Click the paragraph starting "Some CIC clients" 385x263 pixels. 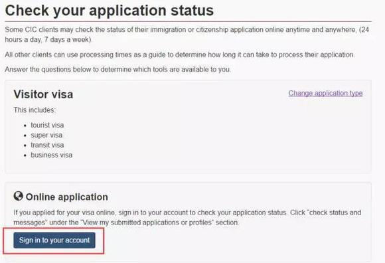(187, 35)
